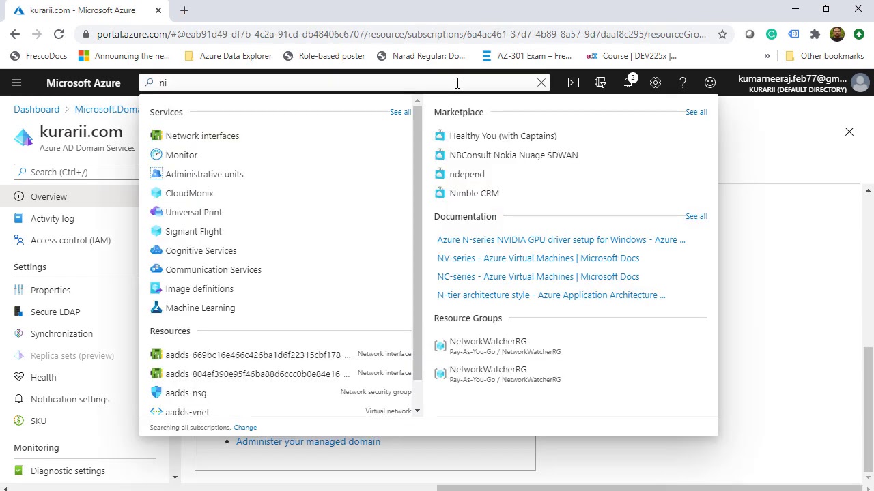This screenshot has height=491, width=874.
Task: Click the search results scroll down arrow
Action: tap(417, 411)
